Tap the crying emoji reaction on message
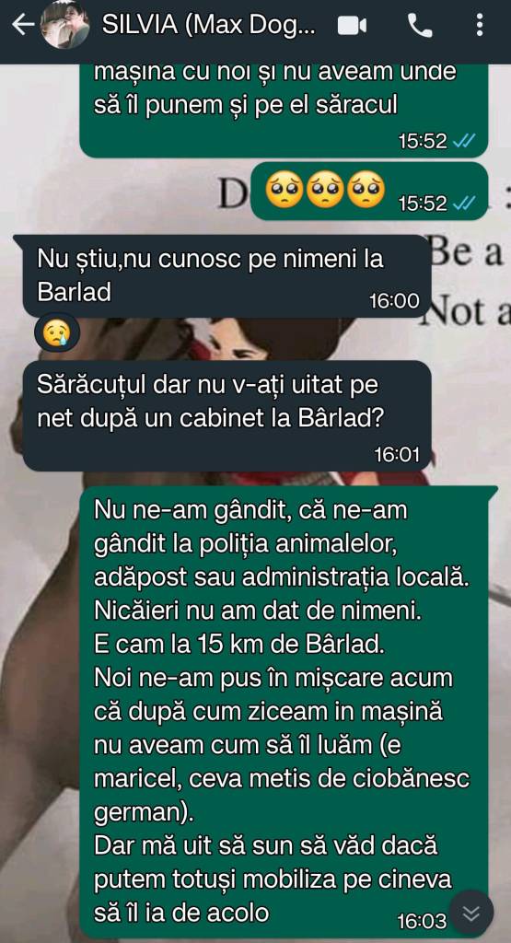This screenshot has width=511, height=943. click(x=57, y=332)
